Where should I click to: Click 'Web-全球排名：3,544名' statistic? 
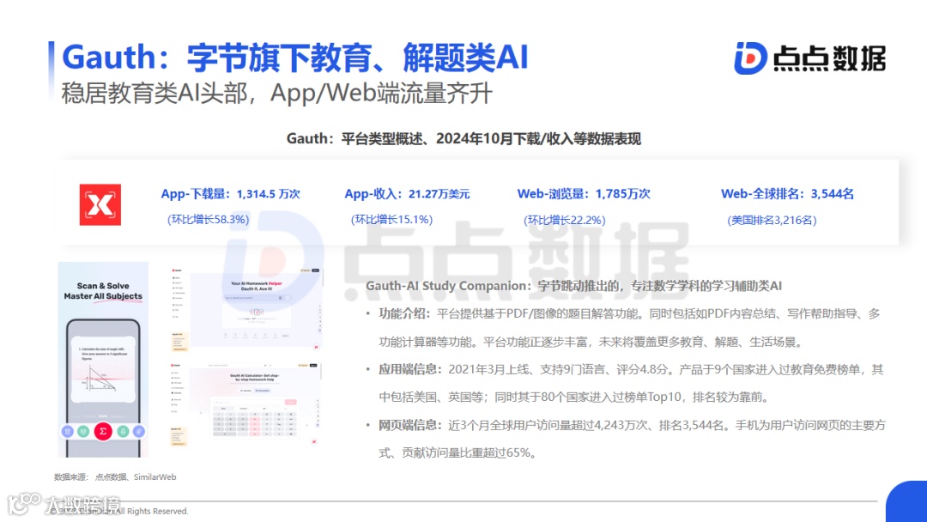coord(787,194)
